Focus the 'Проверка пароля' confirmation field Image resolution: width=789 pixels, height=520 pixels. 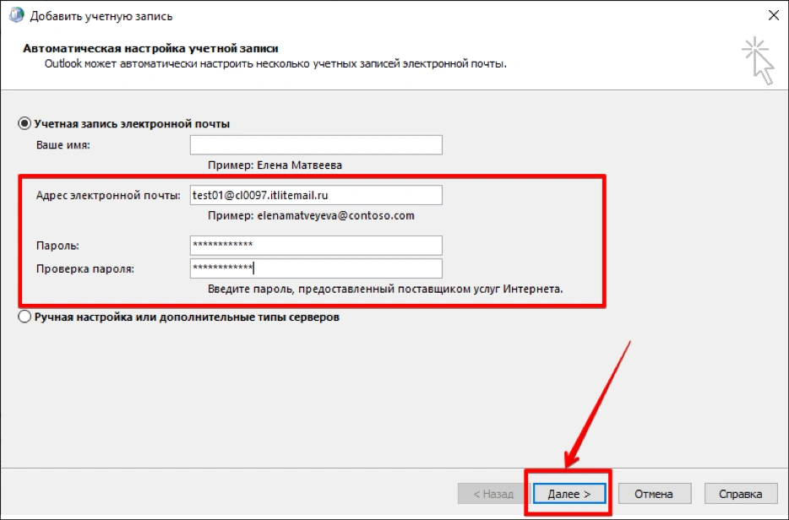(x=315, y=268)
